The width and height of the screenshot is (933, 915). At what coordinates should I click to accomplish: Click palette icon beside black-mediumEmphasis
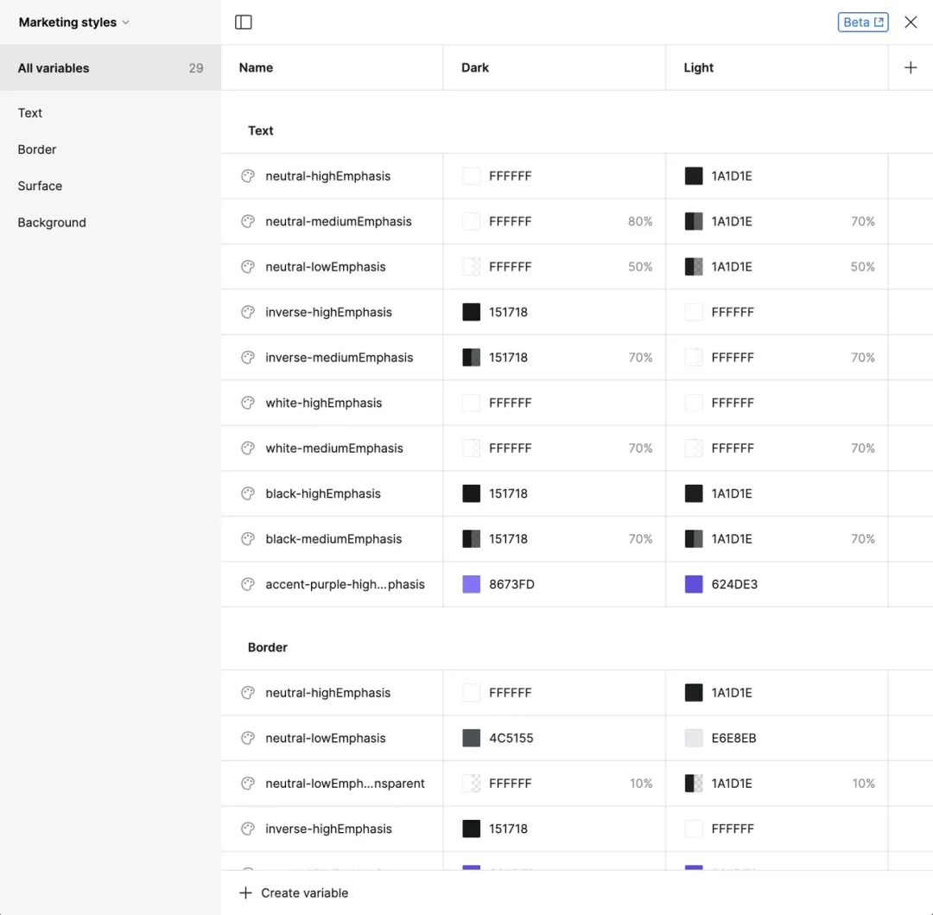click(x=248, y=539)
